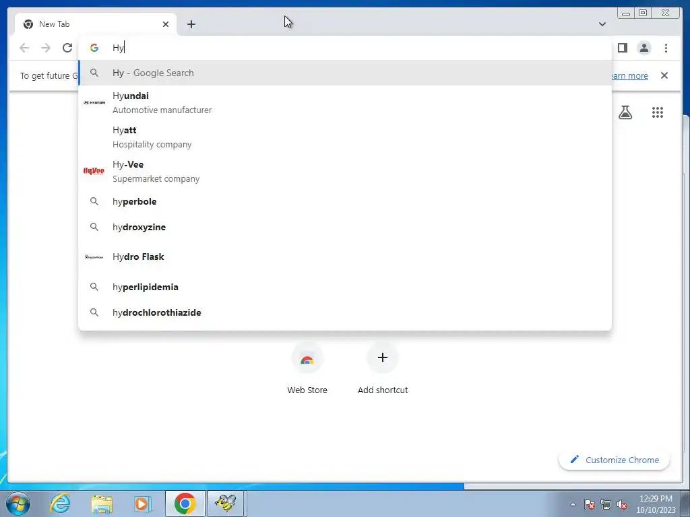Click the reload page icon
690x517 pixels.
coord(67,48)
